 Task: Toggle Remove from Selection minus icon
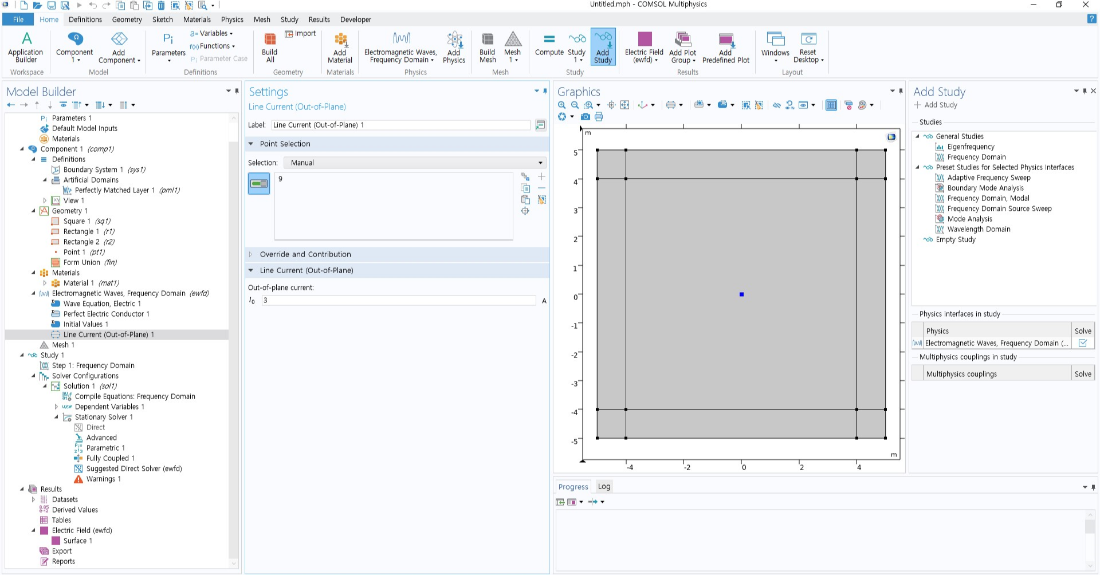point(541,188)
